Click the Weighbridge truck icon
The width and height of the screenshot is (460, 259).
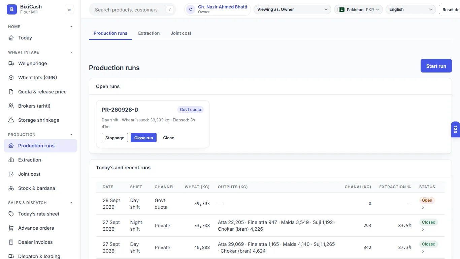tap(11, 63)
